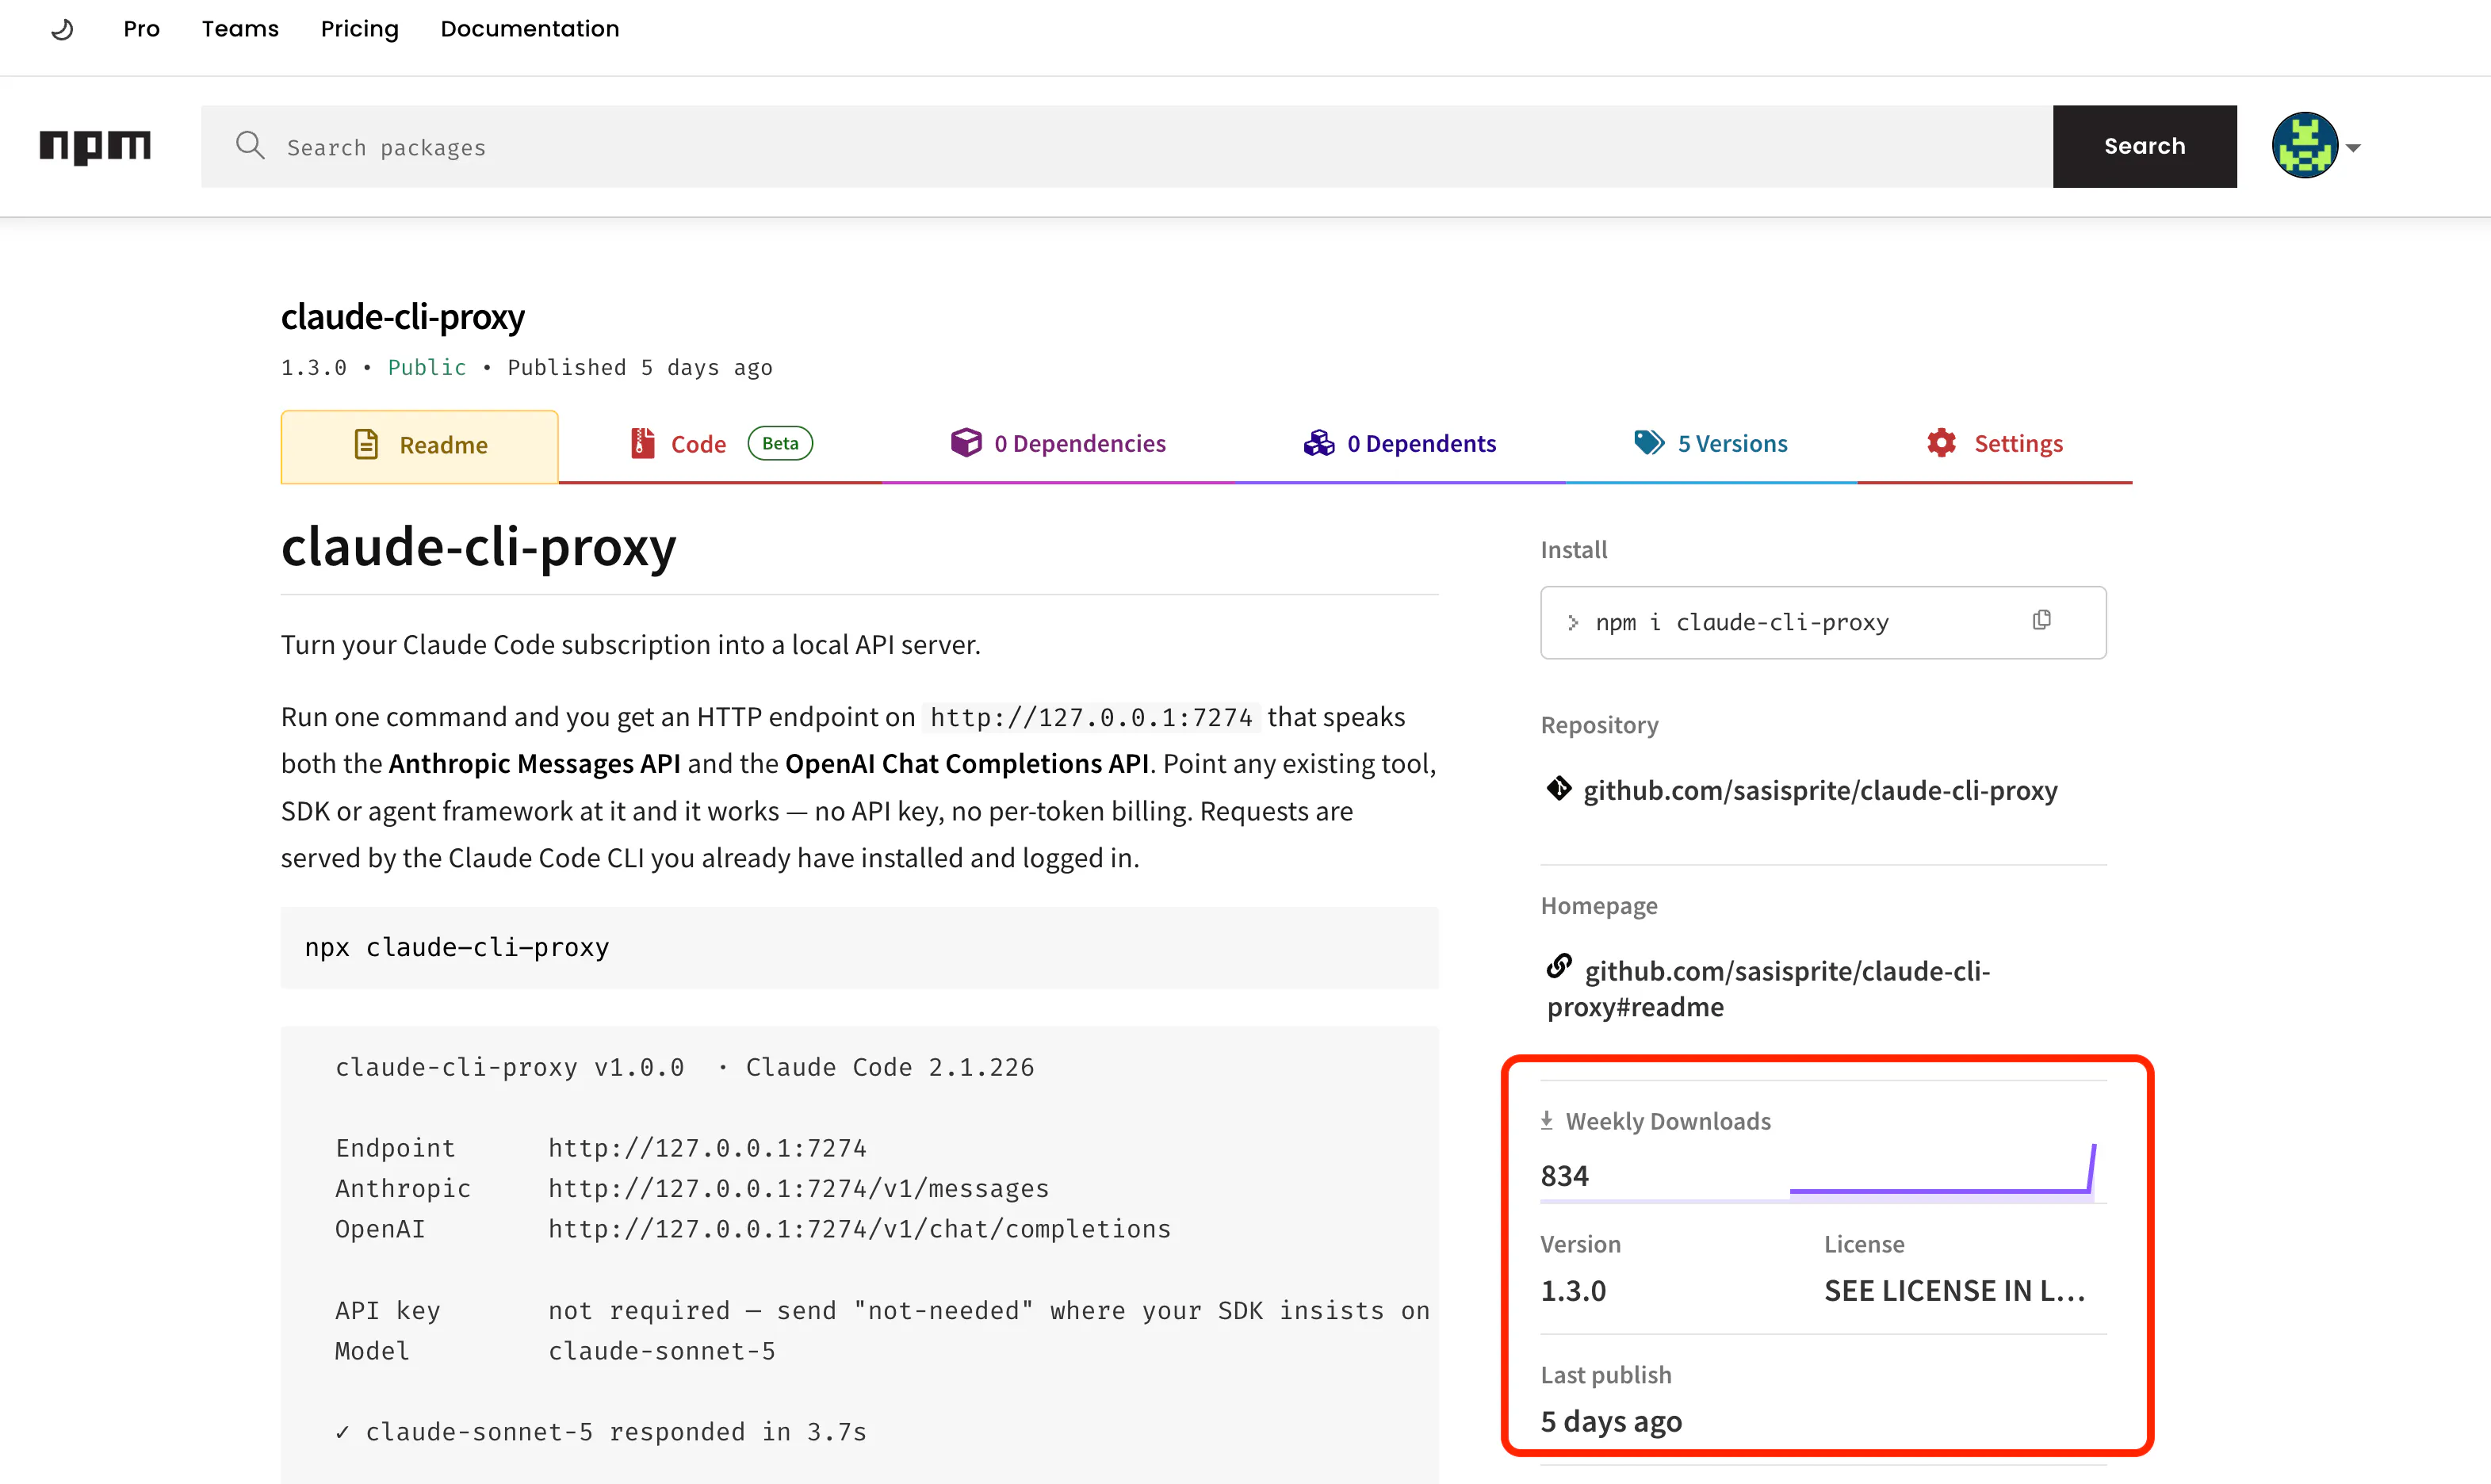Open Documentation link
The width and height of the screenshot is (2491, 1484).
[x=530, y=29]
